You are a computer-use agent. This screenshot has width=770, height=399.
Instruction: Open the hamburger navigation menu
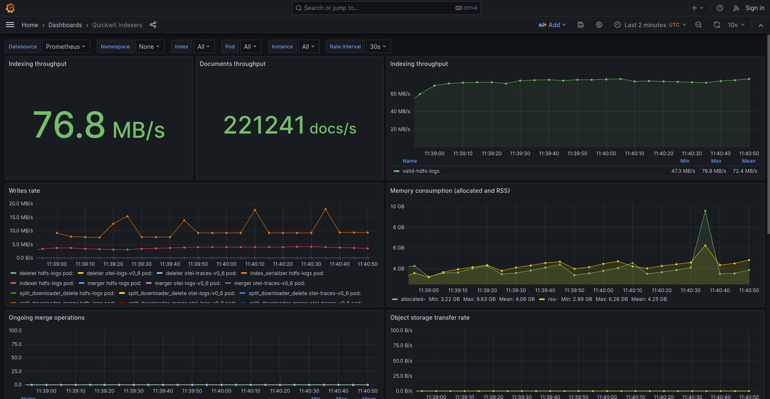tap(10, 25)
